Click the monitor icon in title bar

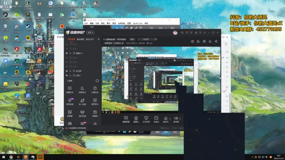(196, 33)
